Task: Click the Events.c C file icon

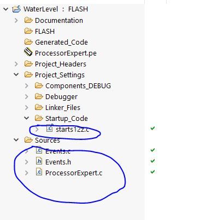Action: pyautogui.click(x=39, y=150)
